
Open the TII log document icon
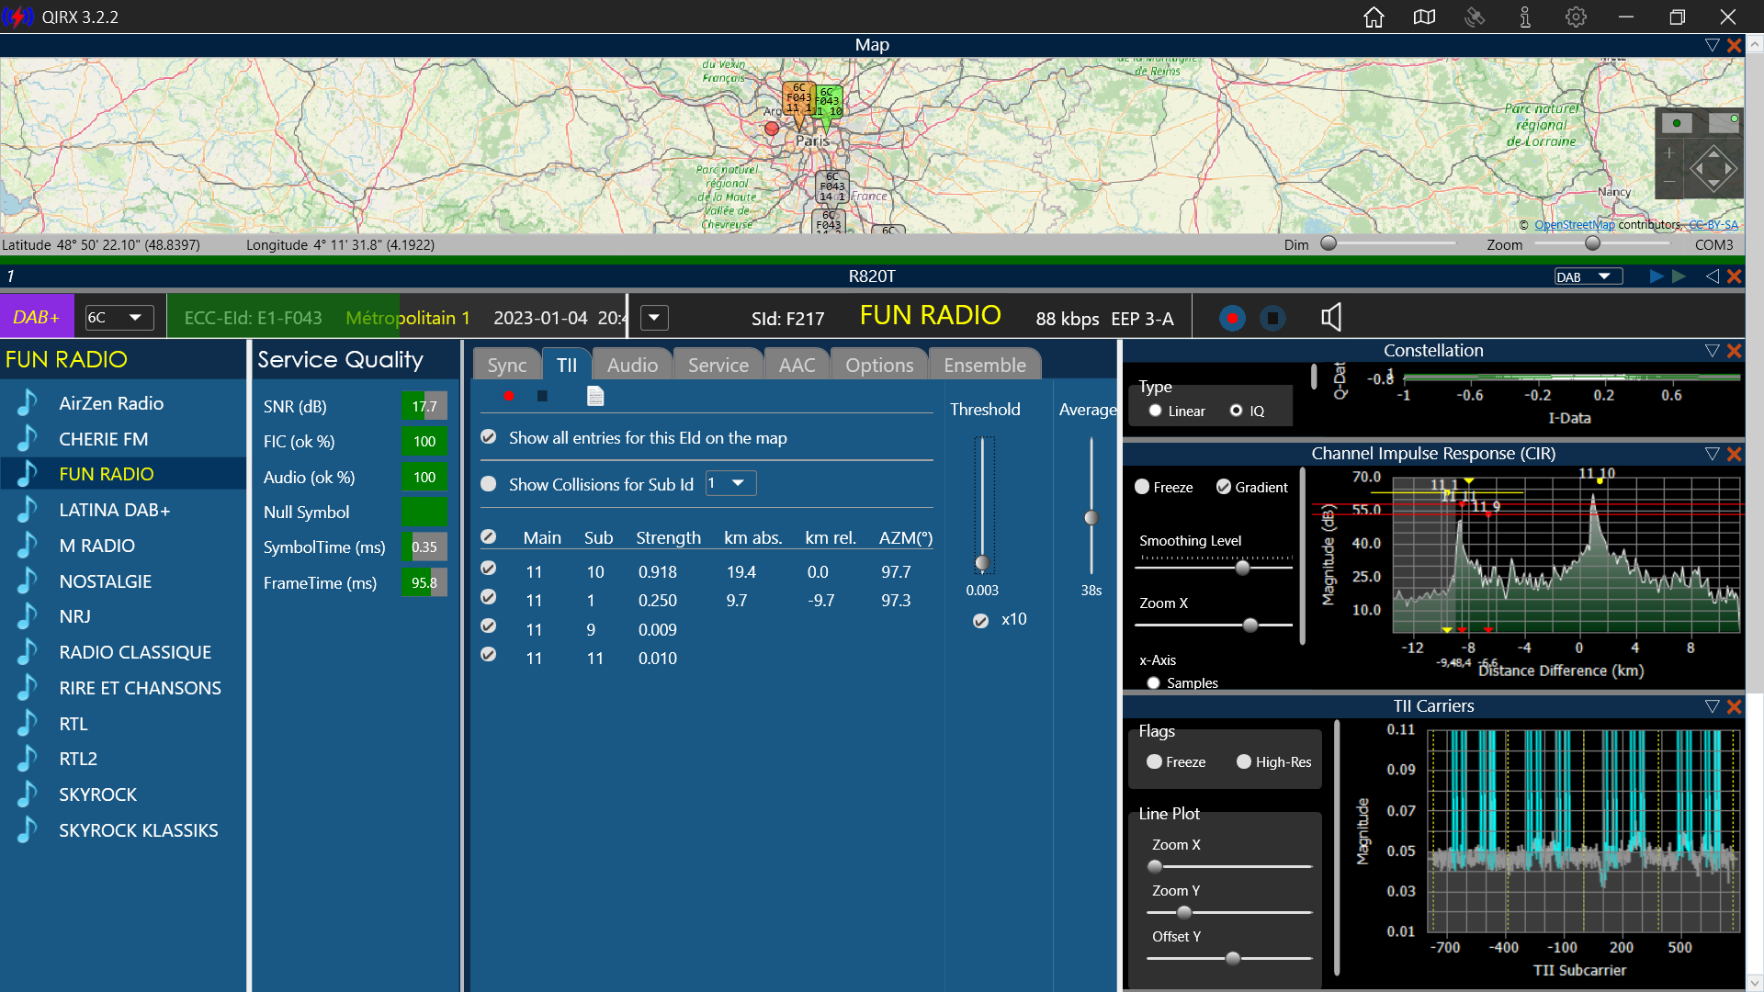tap(595, 396)
